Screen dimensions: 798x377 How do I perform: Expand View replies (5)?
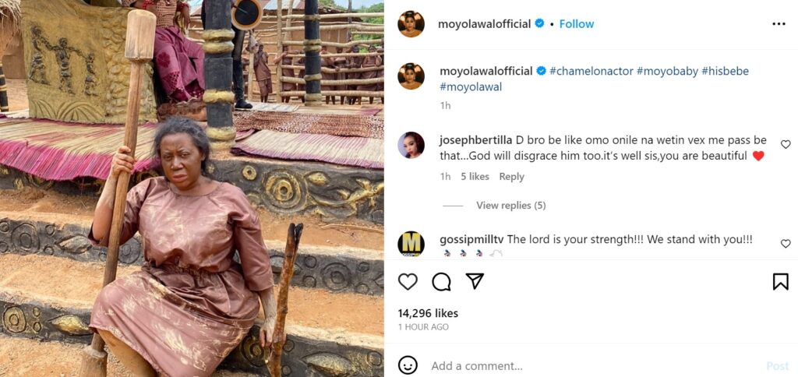510,206
